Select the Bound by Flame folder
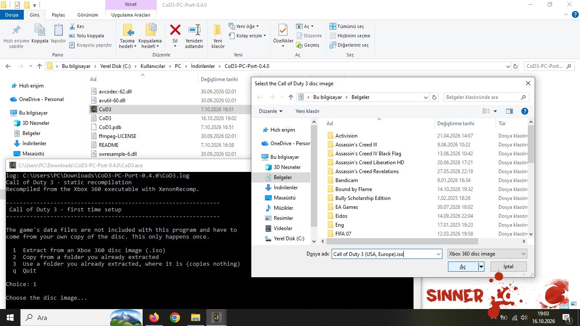The height and width of the screenshot is (326, 580). pyautogui.click(x=353, y=189)
